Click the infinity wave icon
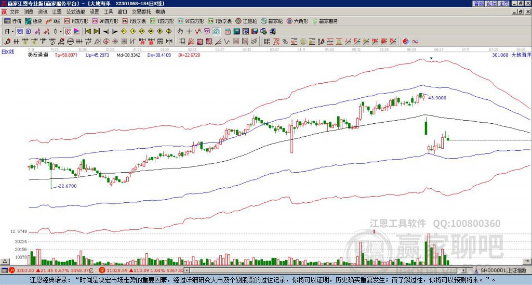The image size is (532, 285). click(415, 42)
